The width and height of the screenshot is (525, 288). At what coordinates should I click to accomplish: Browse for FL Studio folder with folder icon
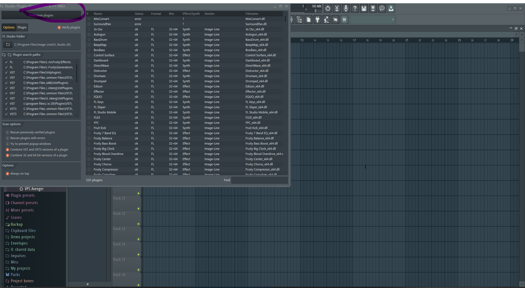8,45
